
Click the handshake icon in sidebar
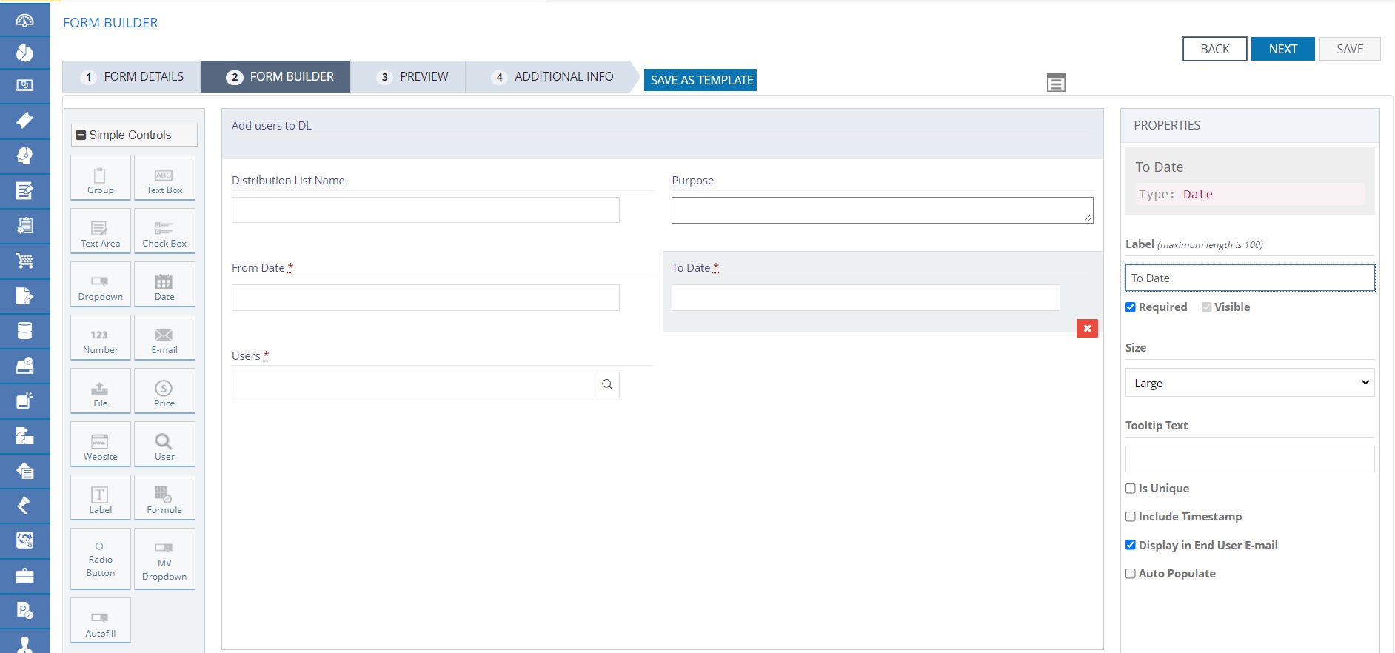[24, 540]
